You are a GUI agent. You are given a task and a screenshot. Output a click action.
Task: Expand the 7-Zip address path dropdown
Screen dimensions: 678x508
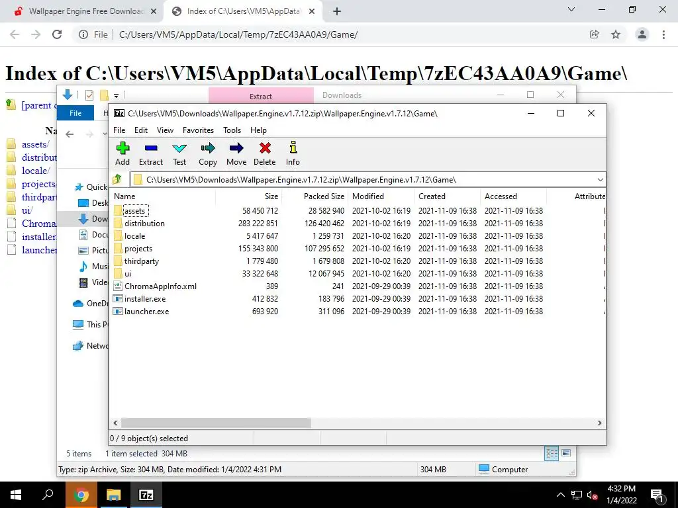click(600, 179)
